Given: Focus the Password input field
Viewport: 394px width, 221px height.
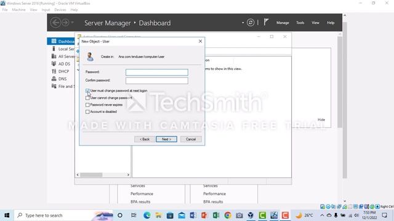Looking at the screenshot, I should pos(157,72).
